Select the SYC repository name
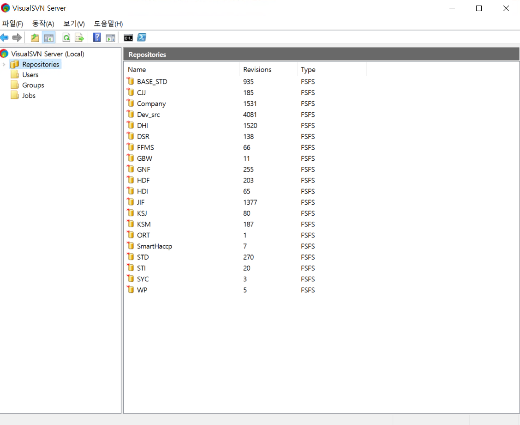 [143, 279]
